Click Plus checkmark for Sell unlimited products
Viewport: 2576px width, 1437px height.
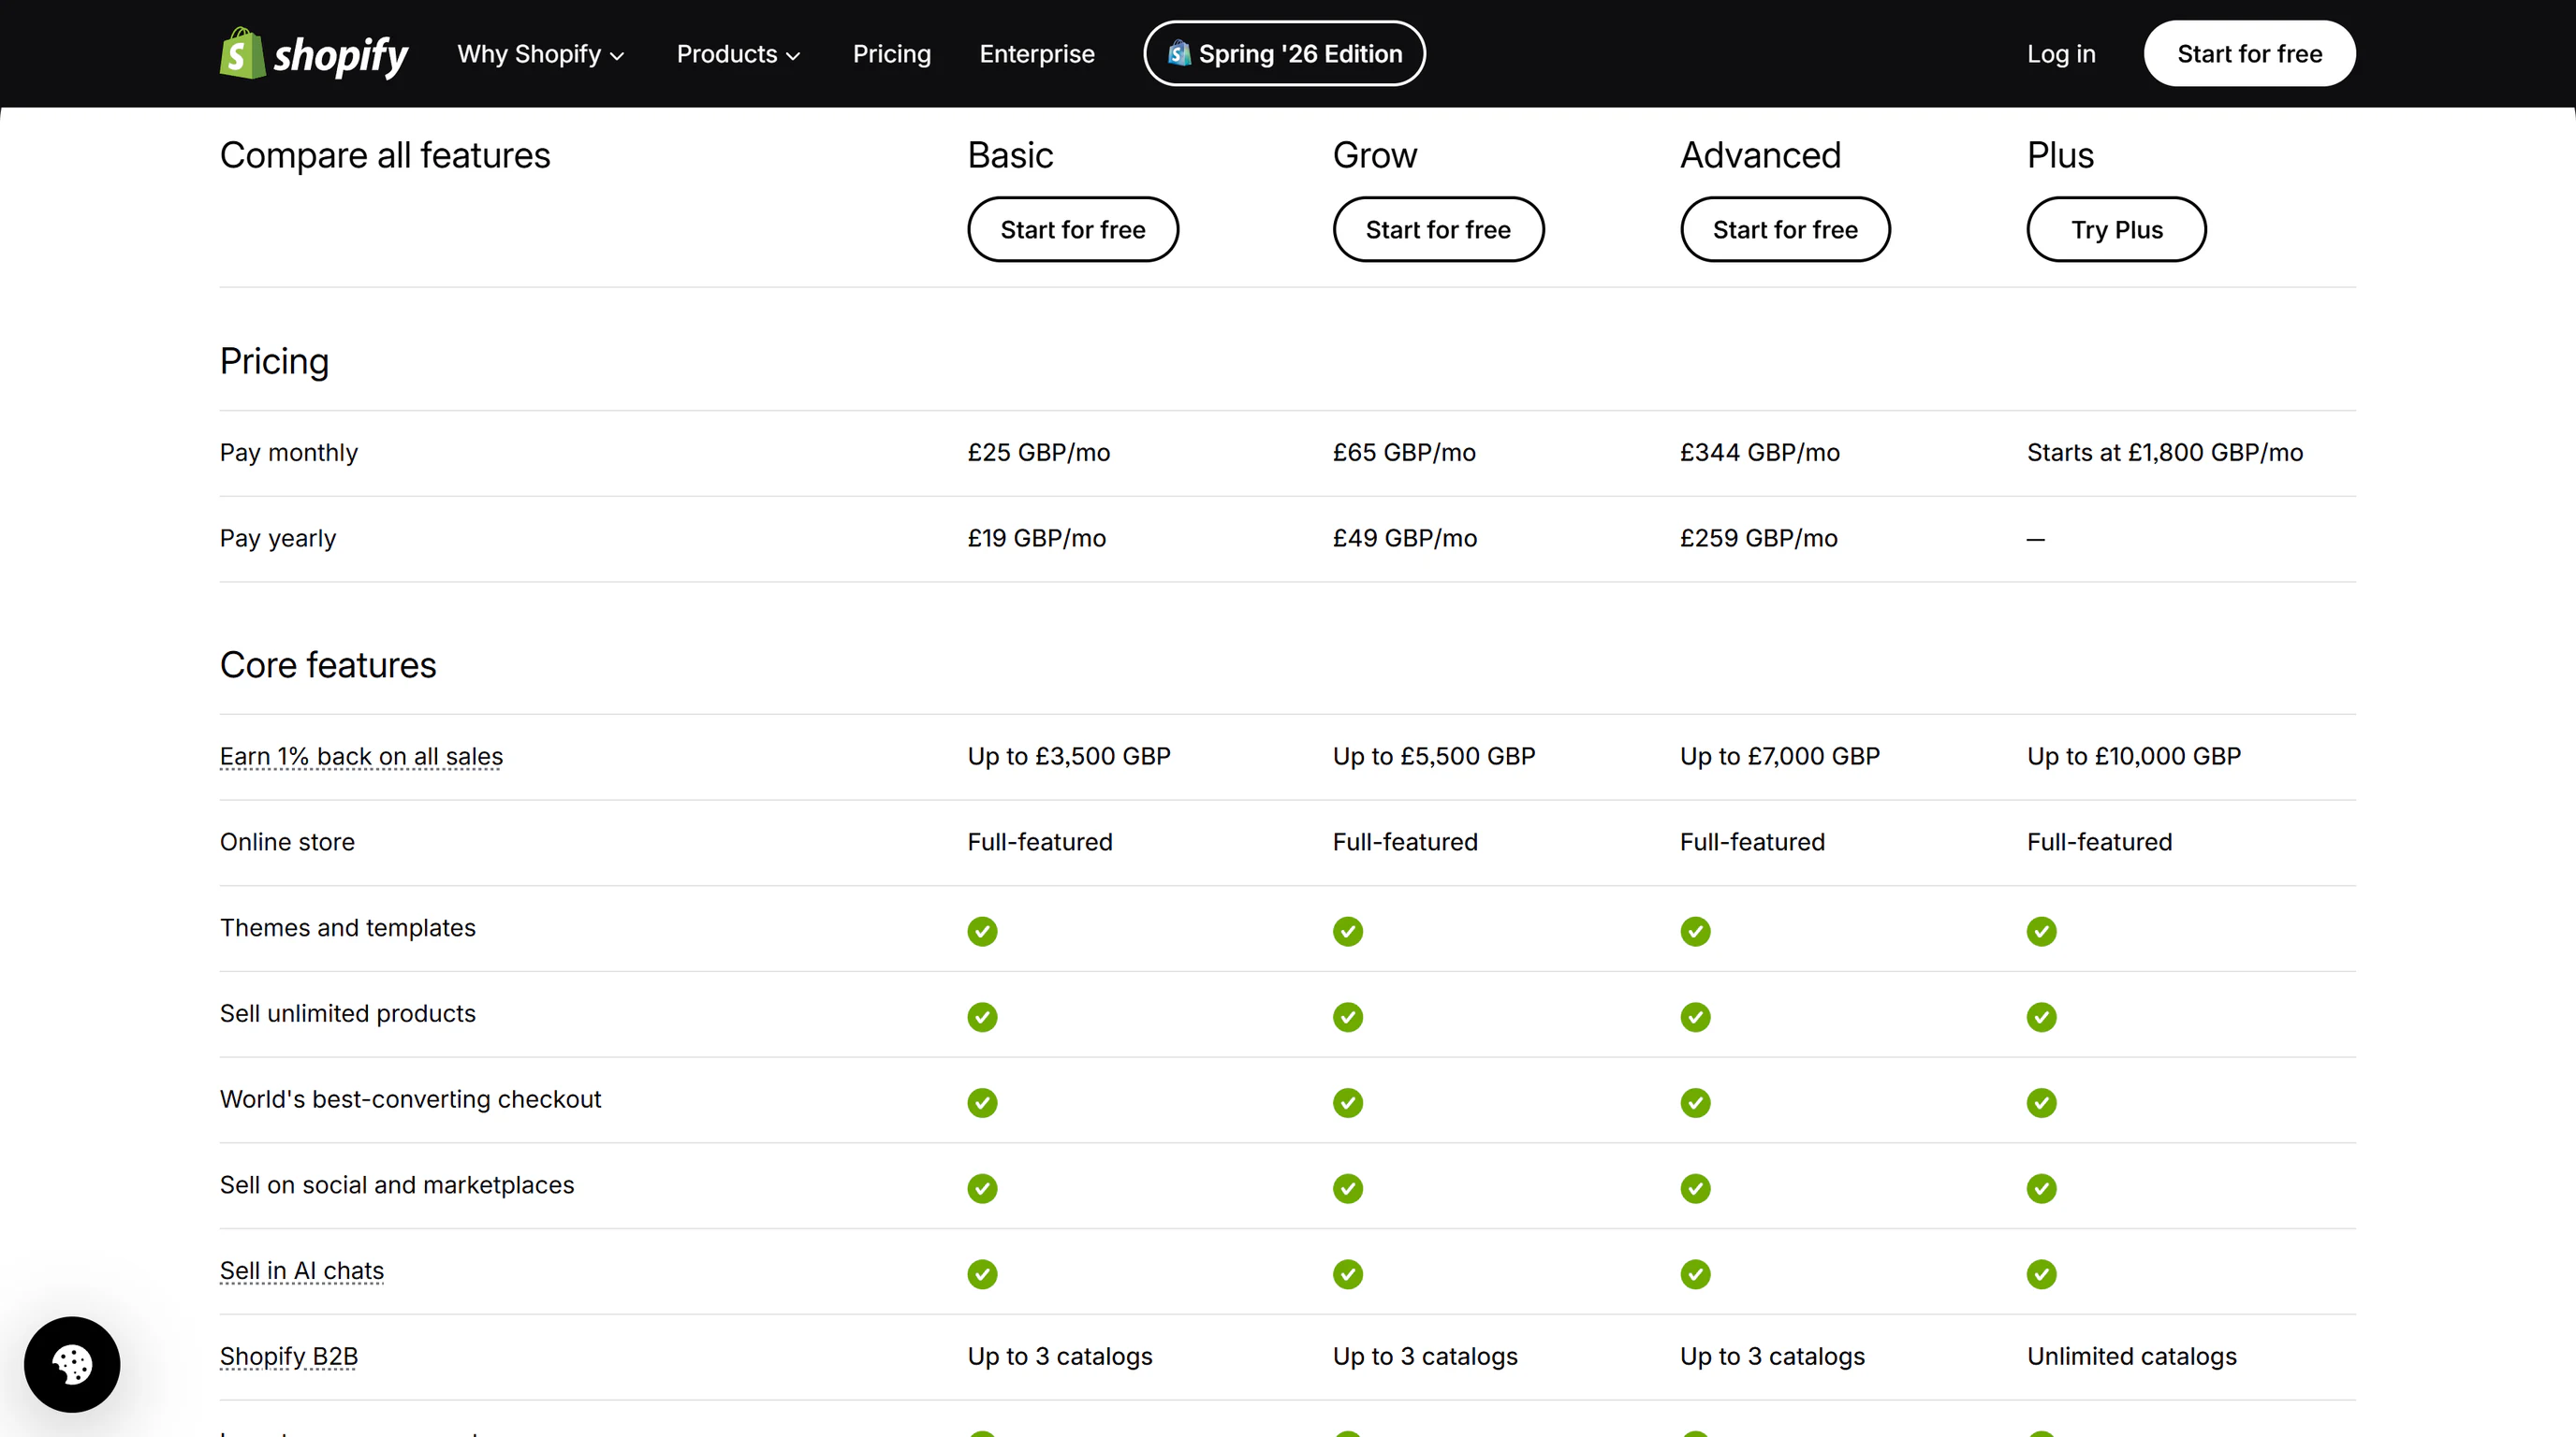pyautogui.click(x=2042, y=1017)
